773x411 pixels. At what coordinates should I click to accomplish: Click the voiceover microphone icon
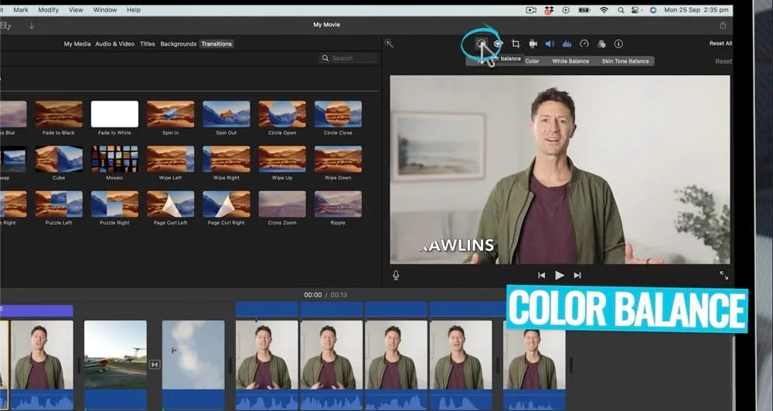point(396,275)
